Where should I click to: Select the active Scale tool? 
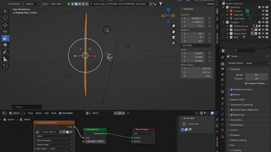[x=5, y=38]
